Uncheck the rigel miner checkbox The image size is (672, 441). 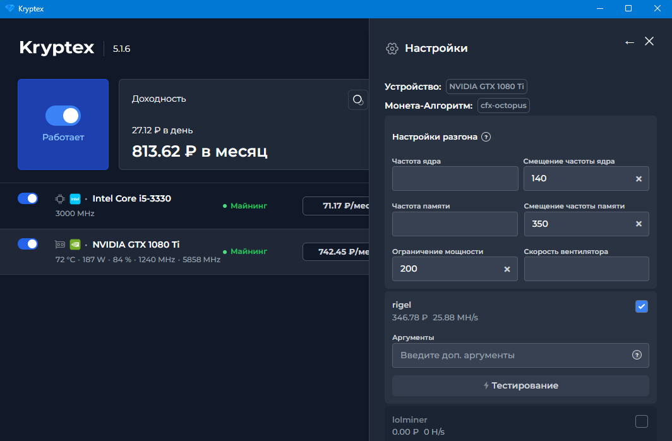(x=642, y=306)
